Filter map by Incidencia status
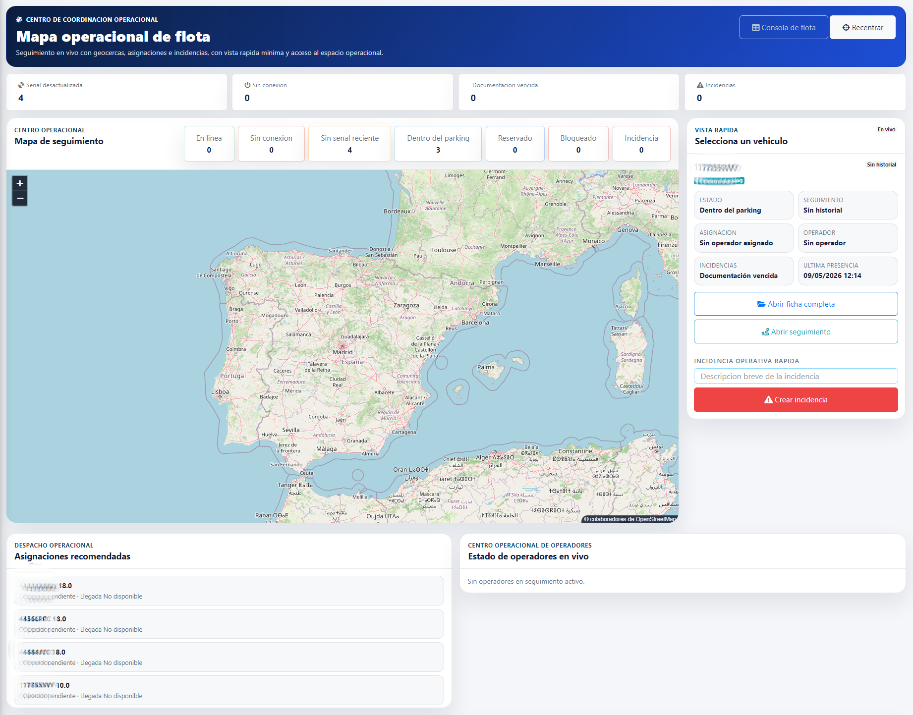Image resolution: width=913 pixels, height=715 pixels. coord(641,144)
